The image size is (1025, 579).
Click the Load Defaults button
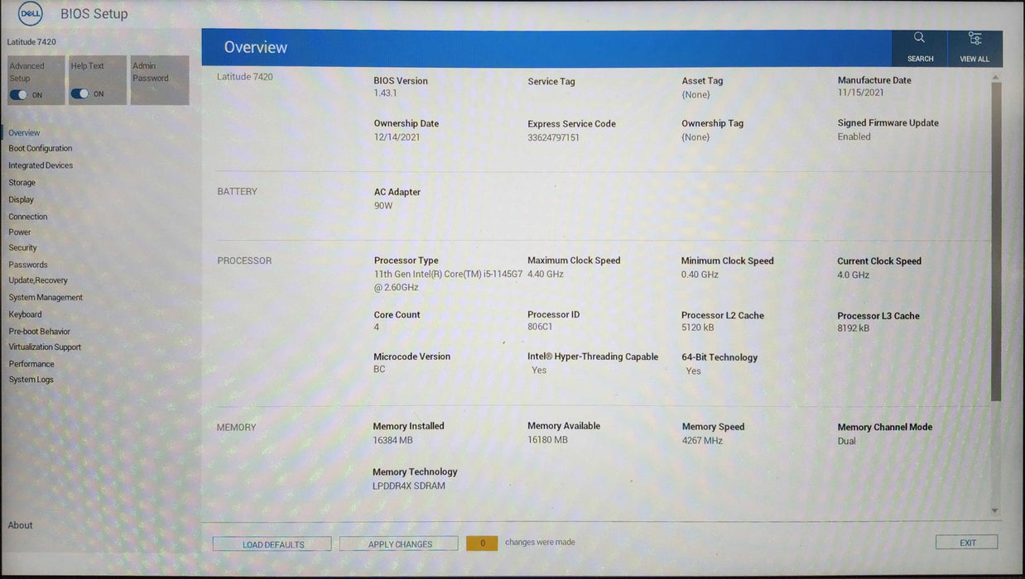tap(272, 544)
